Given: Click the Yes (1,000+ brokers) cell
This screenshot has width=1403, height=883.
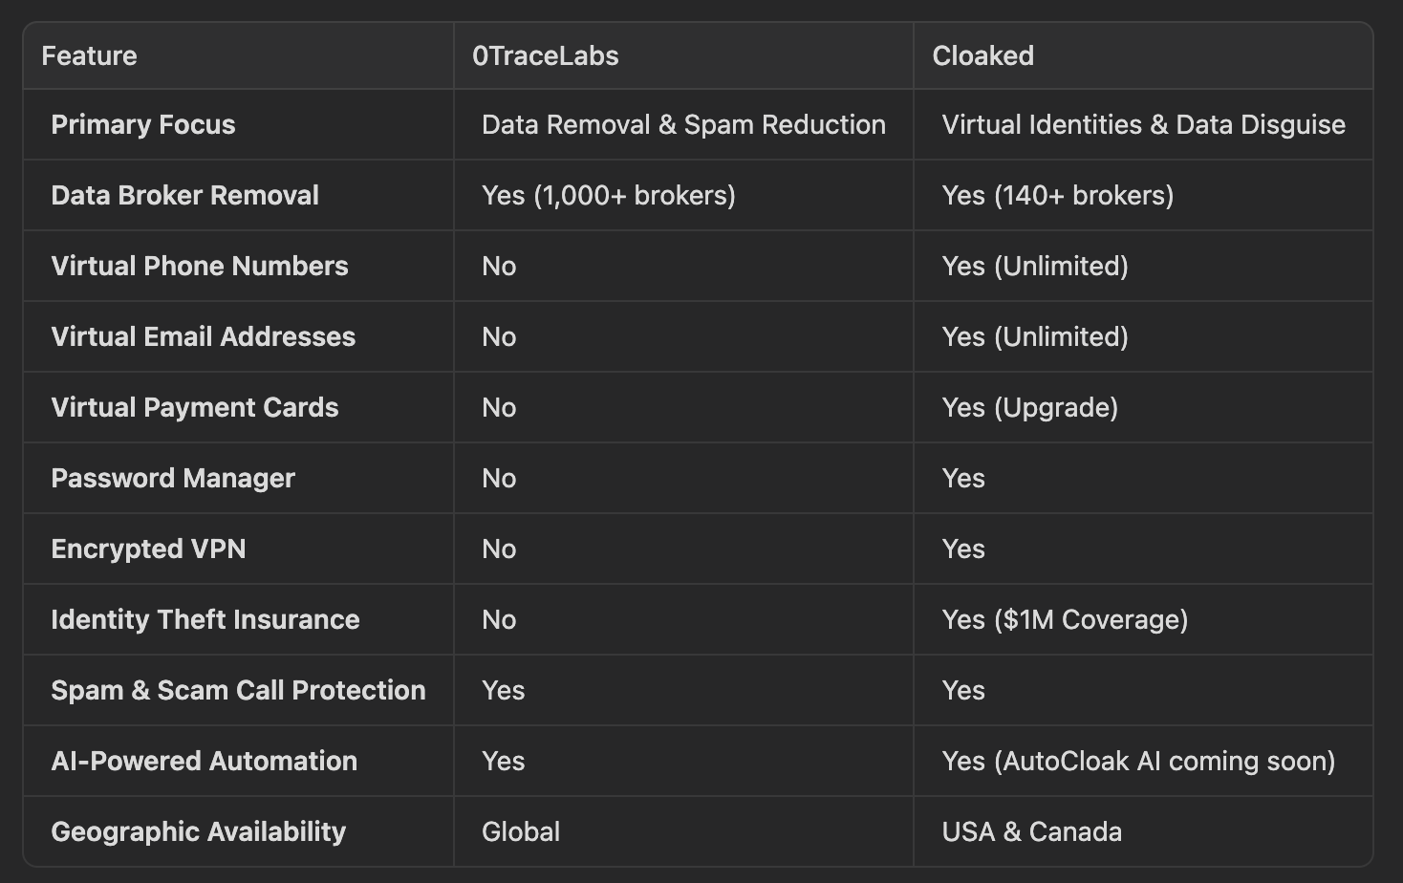Looking at the screenshot, I should click(609, 195).
